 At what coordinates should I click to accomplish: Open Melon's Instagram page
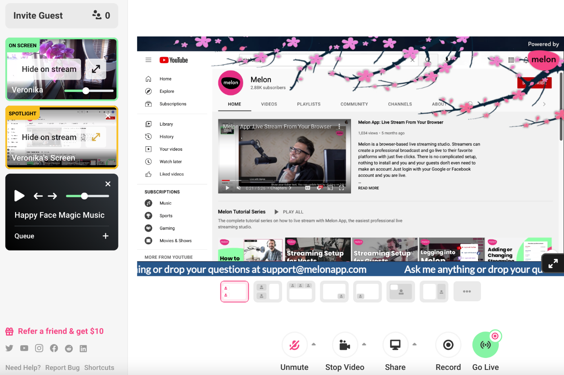(x=39, y=348)
